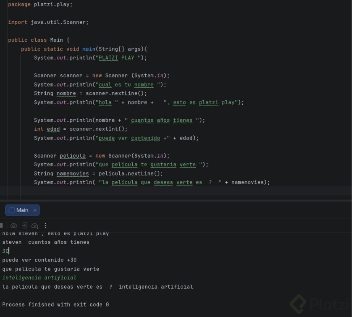Click the 'import java.util.Scanner;' line
This screenshot has width=352, height=317.
(x=48, y=22)
